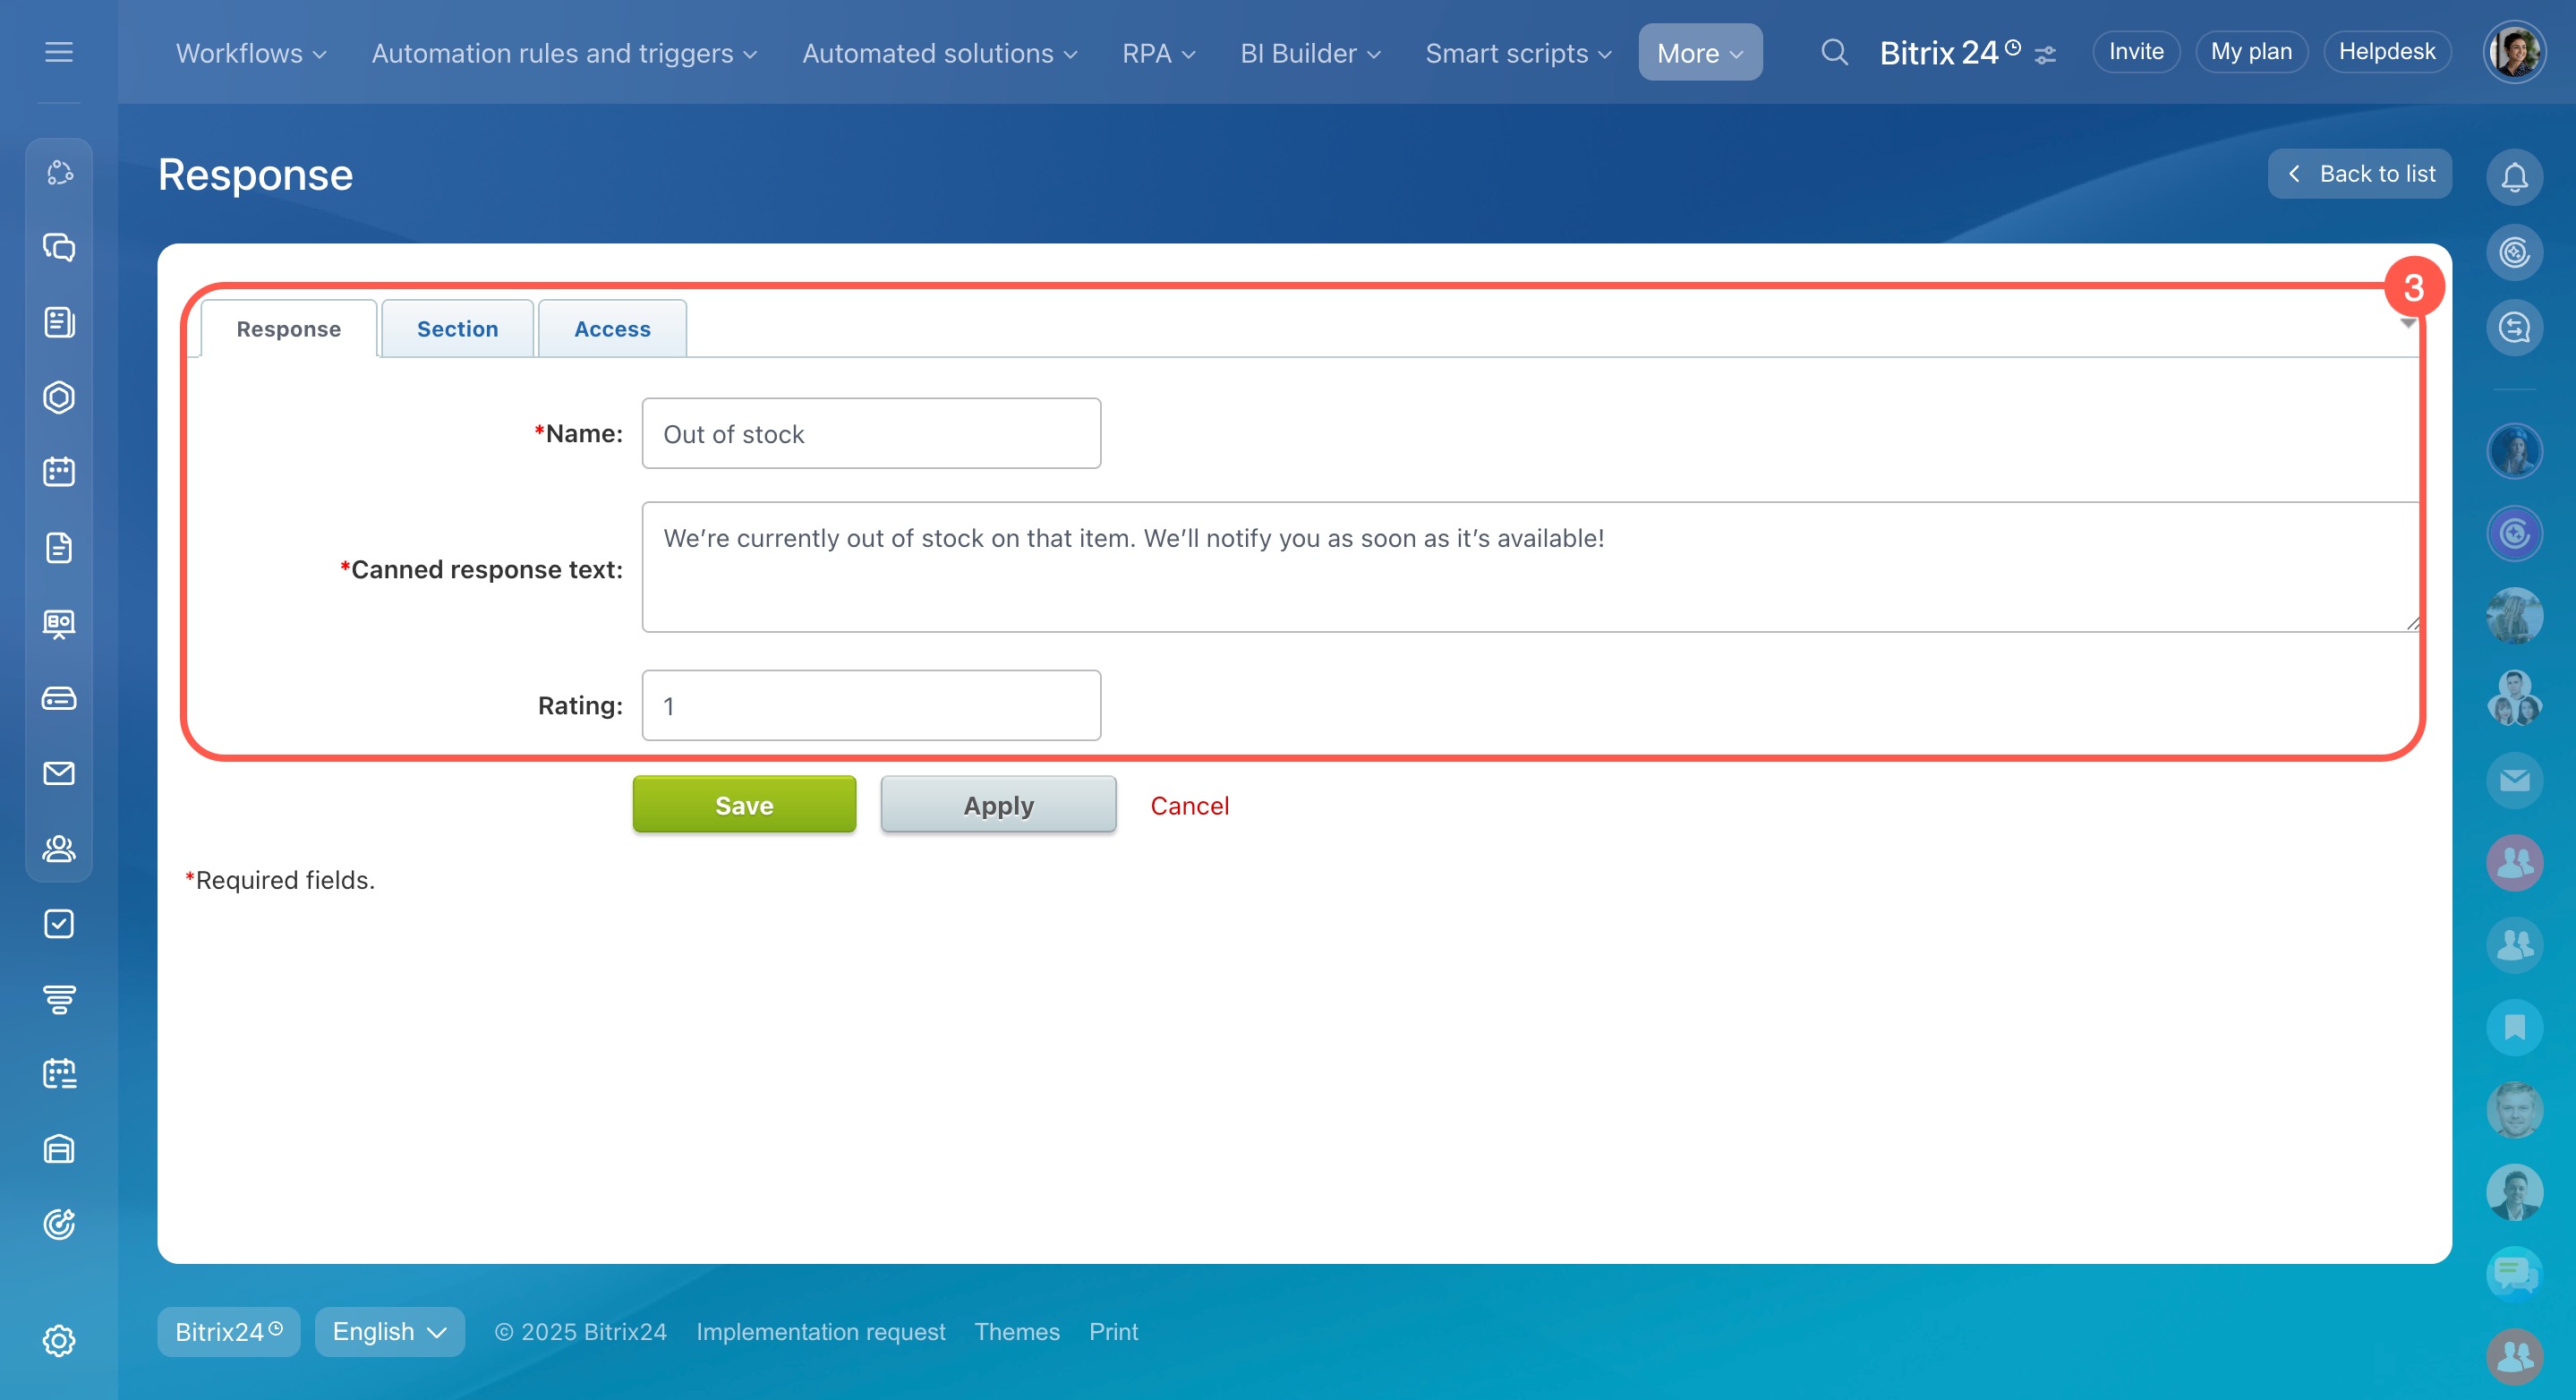This screenshot has width=2576, height=1400.
Task: Click the Rating input field
Action: click(x=871, y=705)
